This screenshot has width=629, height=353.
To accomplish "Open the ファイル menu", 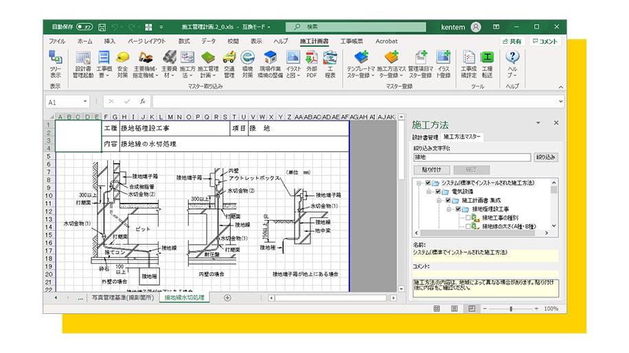I will pyautogui.click(x=57, y=41).
